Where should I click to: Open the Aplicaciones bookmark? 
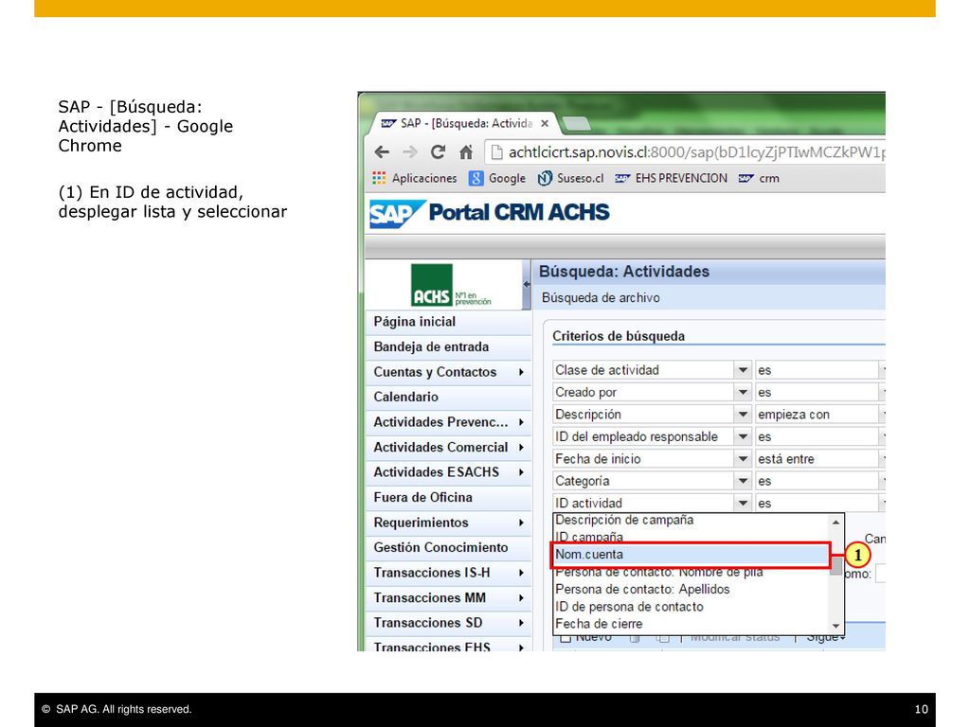coord(415,178)
